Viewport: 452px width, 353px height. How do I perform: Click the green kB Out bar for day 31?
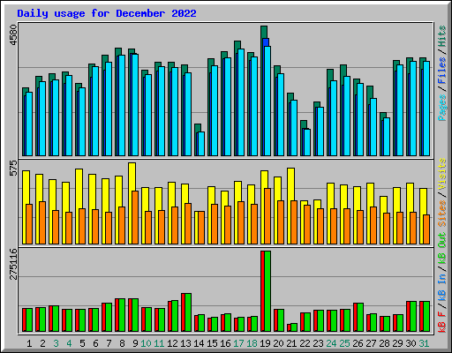(426, 317)
